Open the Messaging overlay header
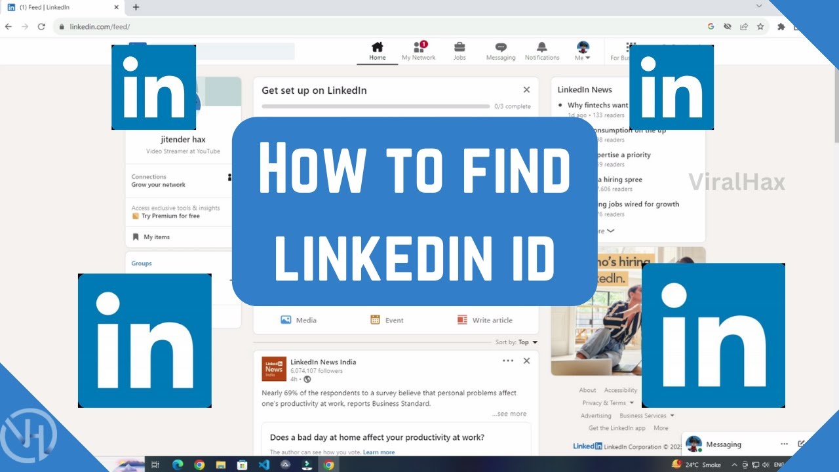Image resolution: width=839 pixels, height=472 pixels. click(724, 444)
